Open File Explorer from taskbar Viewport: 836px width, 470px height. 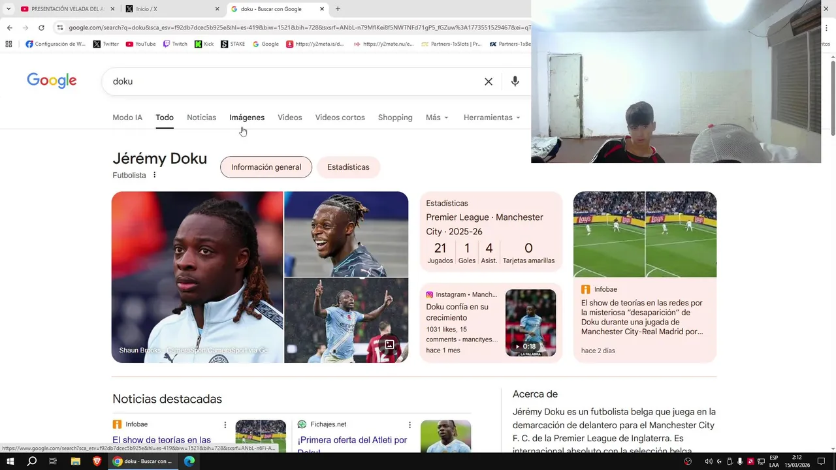coord(75,462)
